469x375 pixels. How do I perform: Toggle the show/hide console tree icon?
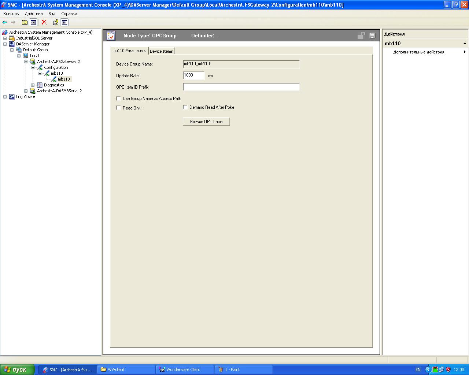pyautogui.click(x=33, y=22)
